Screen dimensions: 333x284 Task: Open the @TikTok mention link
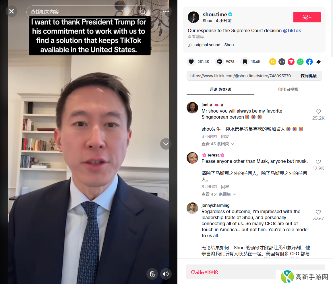point(292,31)
